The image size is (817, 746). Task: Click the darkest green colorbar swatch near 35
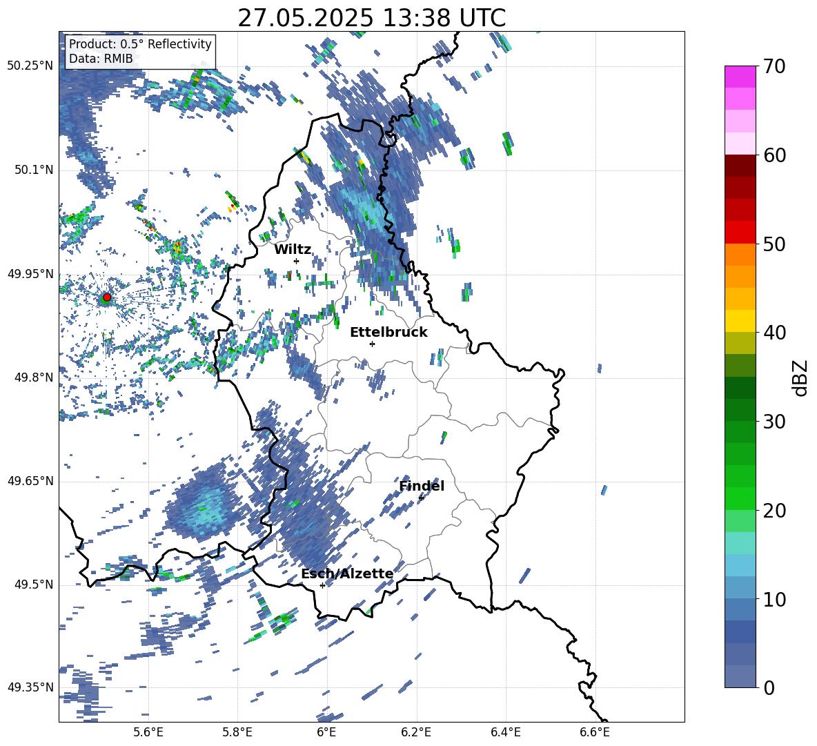click(x=740, y=388)
